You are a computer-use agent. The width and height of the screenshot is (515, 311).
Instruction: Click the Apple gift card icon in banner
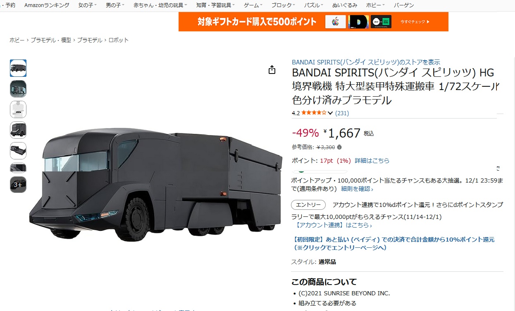coord(335,21)
